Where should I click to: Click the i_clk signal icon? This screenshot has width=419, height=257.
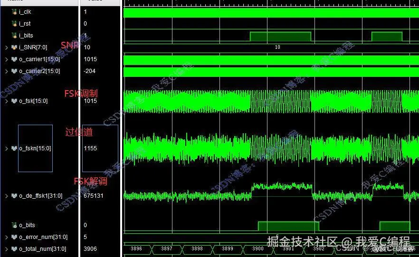pos(14,12)
